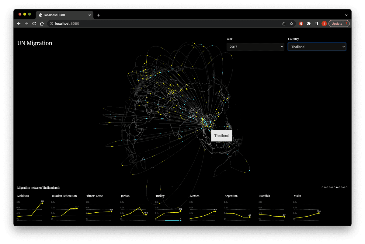Screen dimensions: 365x244
Task: Reload the page with refresh icon
Action: [x=34, y=24]
